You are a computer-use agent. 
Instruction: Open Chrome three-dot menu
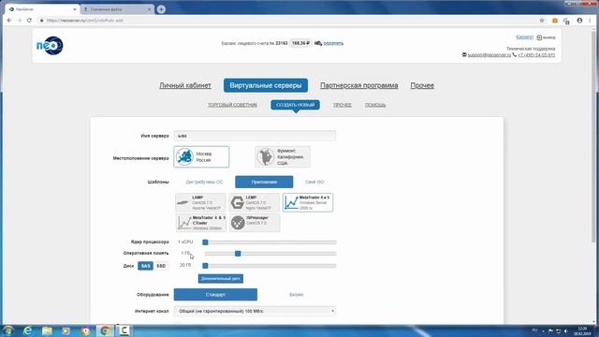591,21
